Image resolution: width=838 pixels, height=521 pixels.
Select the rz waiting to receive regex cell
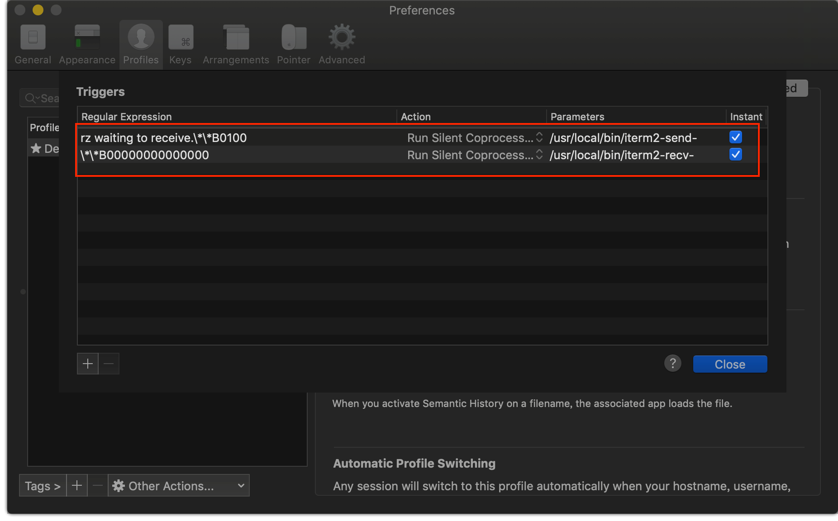tap(164, 138)
